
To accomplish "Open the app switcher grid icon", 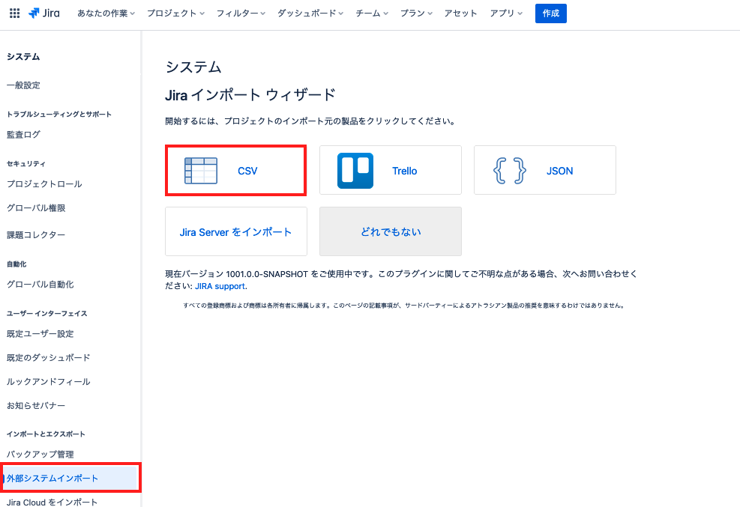I will (x=15, y=13).
